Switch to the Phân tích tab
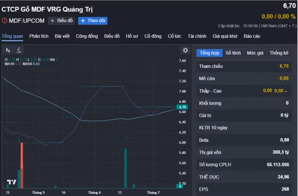This screenshot has height=196, width=298. point(39,36)
